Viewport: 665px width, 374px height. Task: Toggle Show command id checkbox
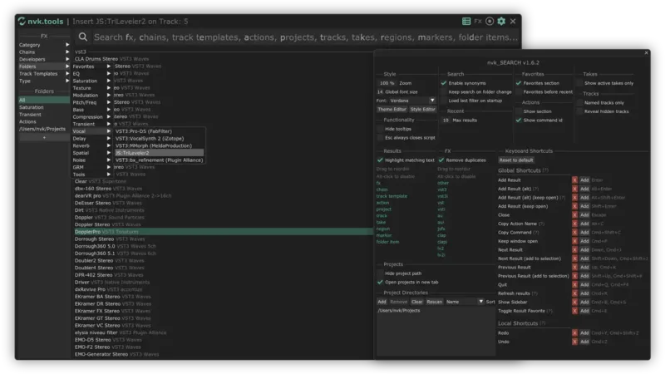point(518,120)
